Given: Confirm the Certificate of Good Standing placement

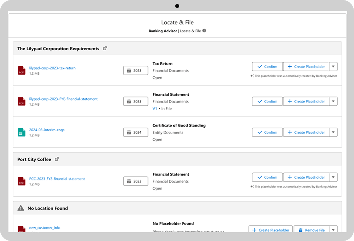Looking at the screenshot, I should point(267,132).
